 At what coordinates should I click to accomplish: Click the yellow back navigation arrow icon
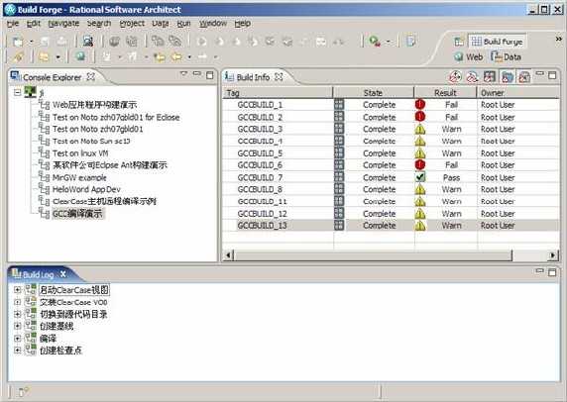tap(176, 56)
